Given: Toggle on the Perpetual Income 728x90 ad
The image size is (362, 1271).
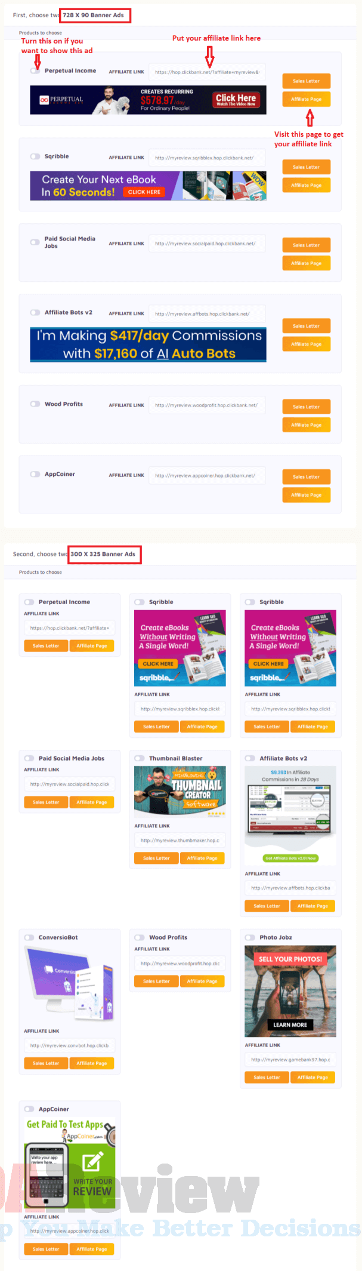Looking at the screenshot, I should click(35, 70).
